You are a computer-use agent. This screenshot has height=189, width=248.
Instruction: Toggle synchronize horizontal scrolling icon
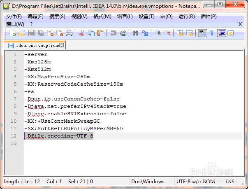pyautogui.click(x=190, y=33)
